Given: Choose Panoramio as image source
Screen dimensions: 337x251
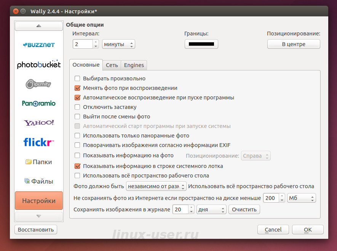Looking at the screenshot, I should [x=38, y=103].
